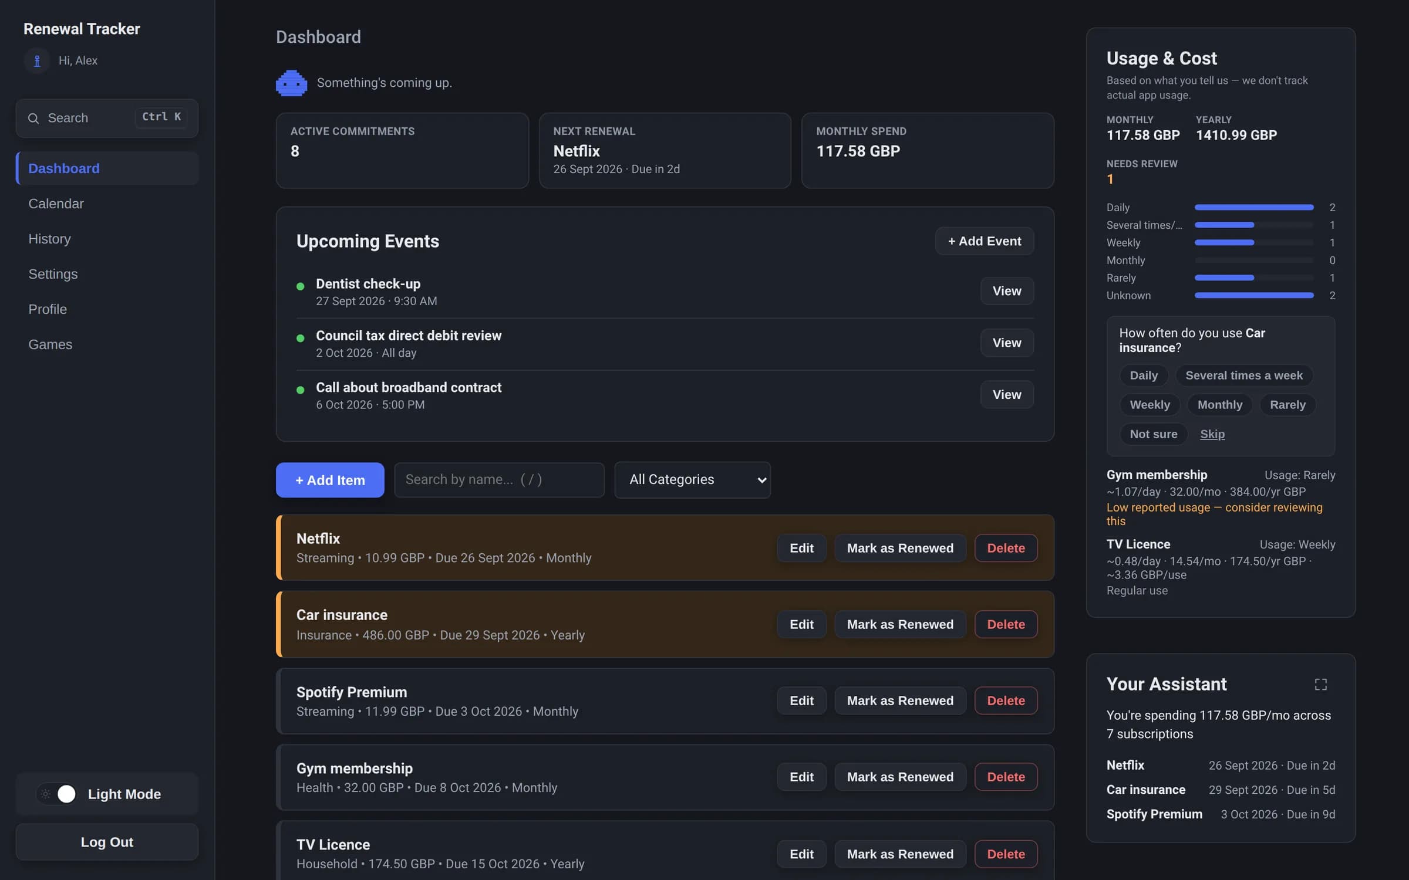The width and height of the screenshot is (1409, 880).
Task: Click the Needs Review count 1
Action: coord(1110,180)
